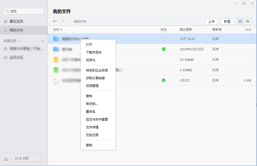
Task: Switch to list view
Action: click(240, 21)
